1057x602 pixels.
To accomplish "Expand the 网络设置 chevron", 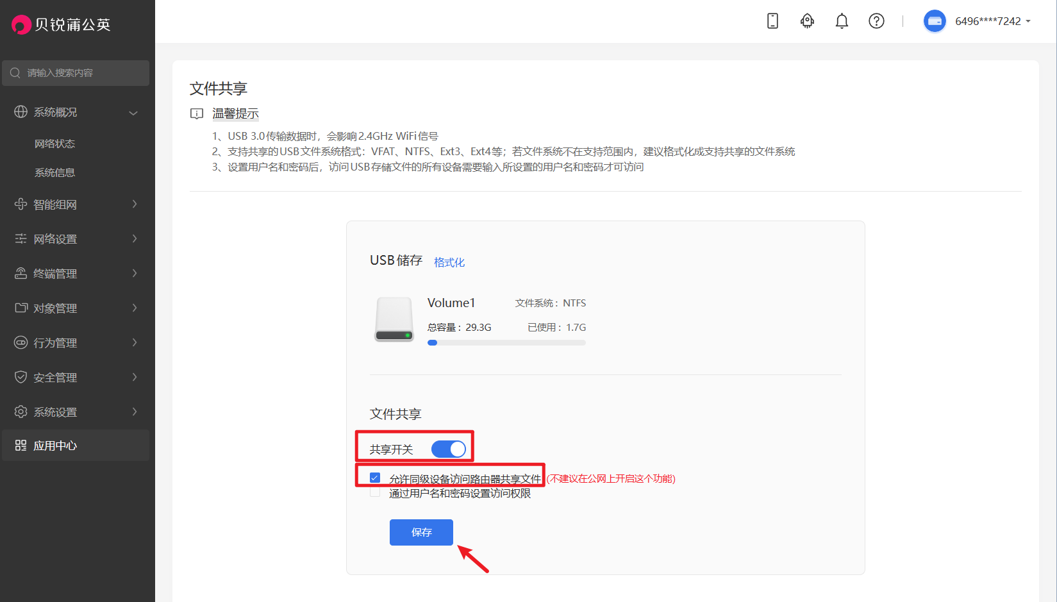I will point(135,238).
